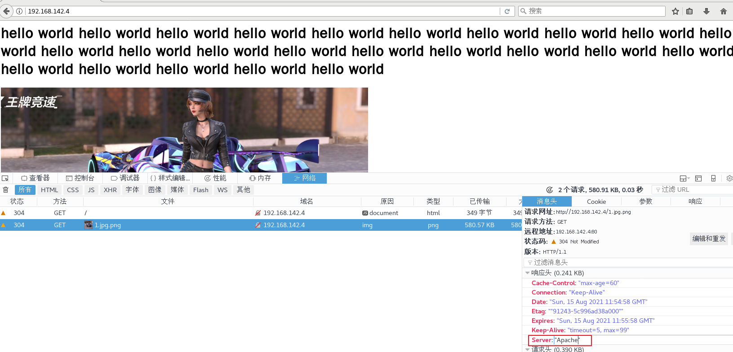Click the 编辑和重发 edit and resend button
The width and height of the screenshot is (733, 352).
point(709,238)
